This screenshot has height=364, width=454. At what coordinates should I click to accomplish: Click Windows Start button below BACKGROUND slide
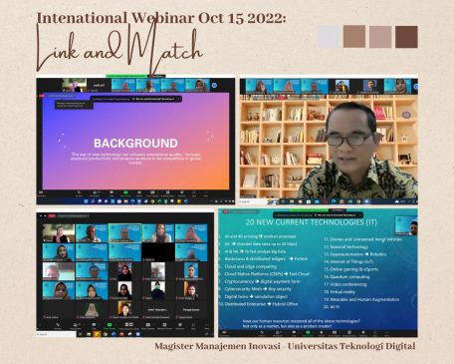(86, 201)
